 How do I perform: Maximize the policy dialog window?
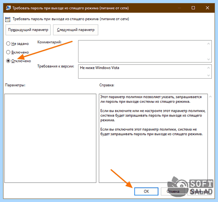pyautogui.click(x=193, y=8)
